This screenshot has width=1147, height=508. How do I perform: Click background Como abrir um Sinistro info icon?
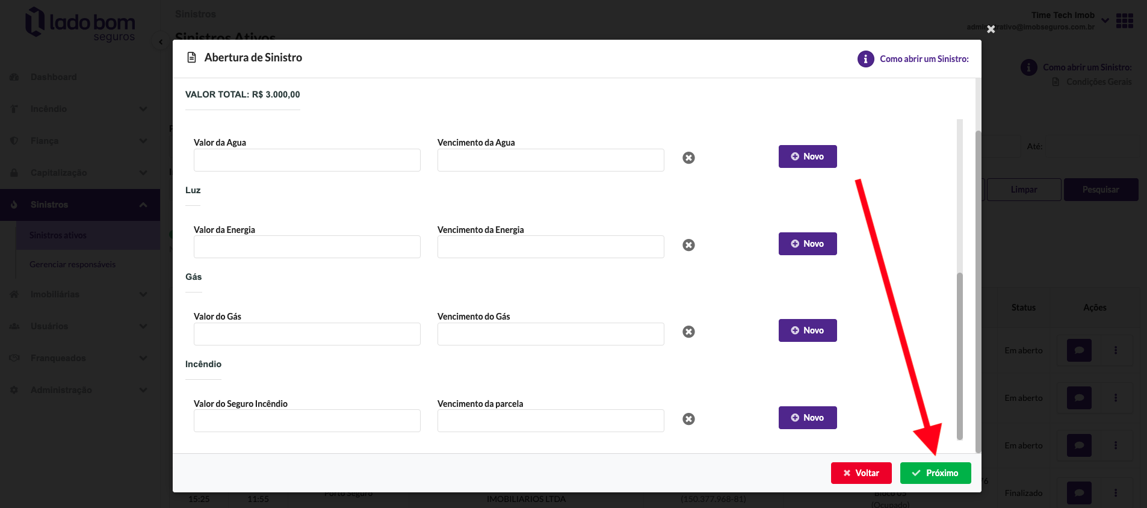[1028, 67]
